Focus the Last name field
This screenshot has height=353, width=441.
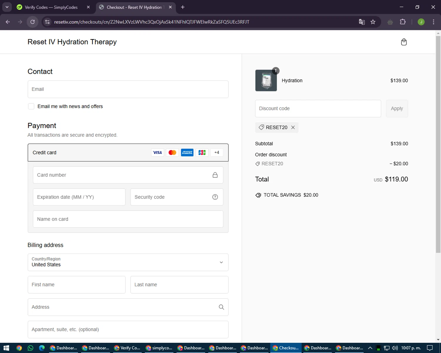click(x=179, y=285)
